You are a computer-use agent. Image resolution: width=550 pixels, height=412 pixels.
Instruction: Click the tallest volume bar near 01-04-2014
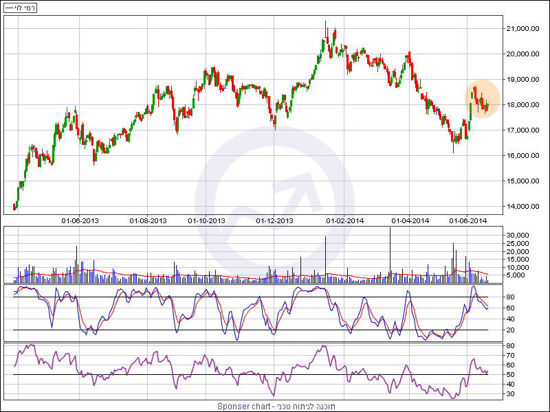click(390, 255)
